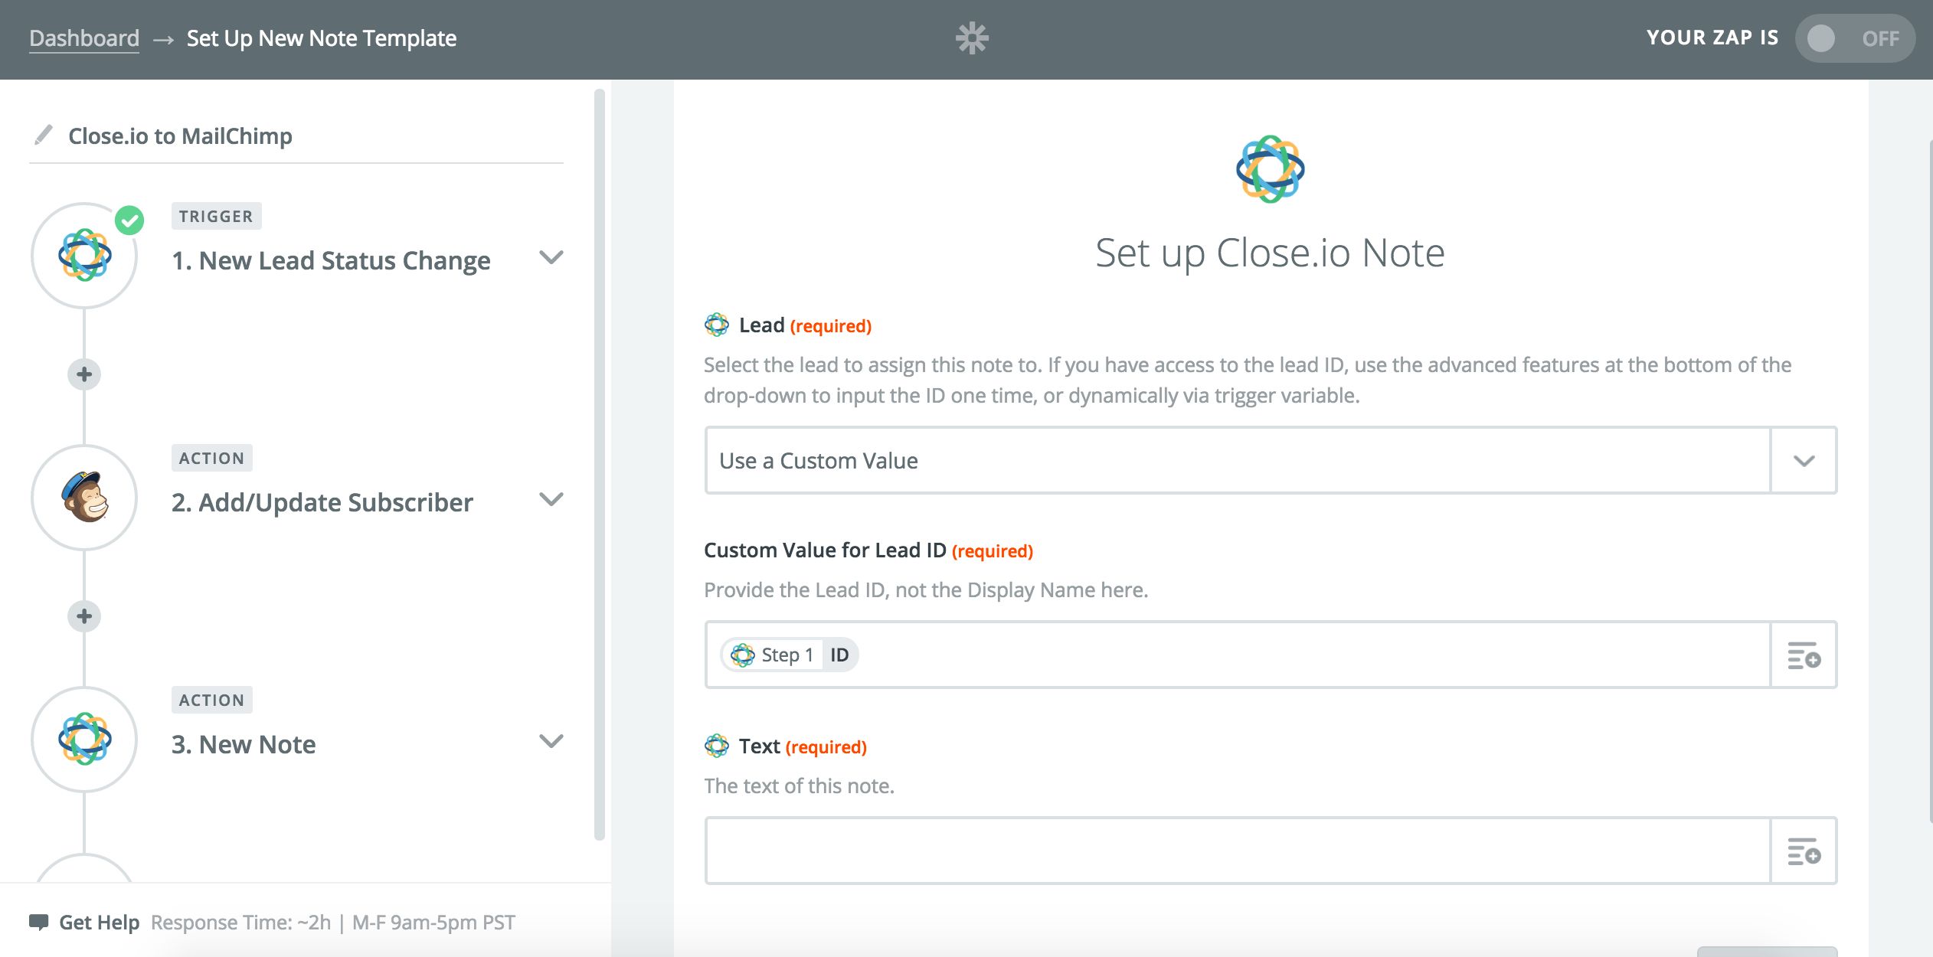Click Set Up New Note Template title
This screenshot has height=957, width=1933.
(x=322, y=38)
